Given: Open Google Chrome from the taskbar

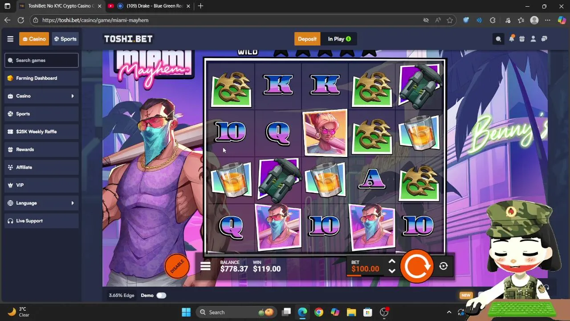Looking at the screenshot, I should pyautogui.click(x=318, y=312).
